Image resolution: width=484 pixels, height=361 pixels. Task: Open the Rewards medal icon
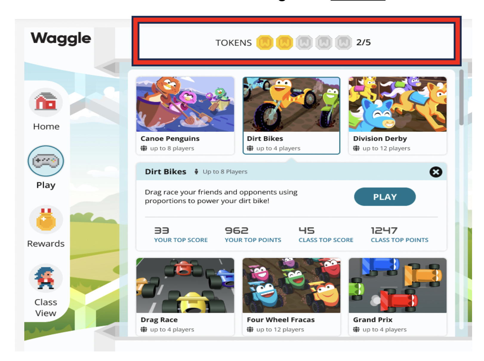(46, 220)
